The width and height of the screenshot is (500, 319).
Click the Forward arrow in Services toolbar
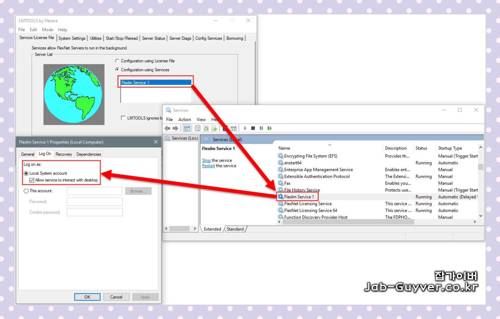point(175,128)
